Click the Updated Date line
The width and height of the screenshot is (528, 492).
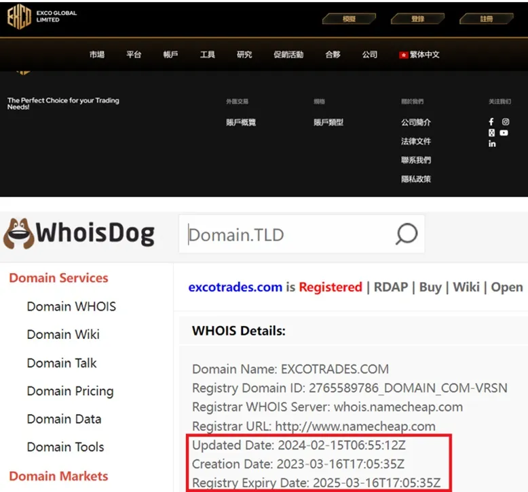pyautogui.click(x=299, y=445)
